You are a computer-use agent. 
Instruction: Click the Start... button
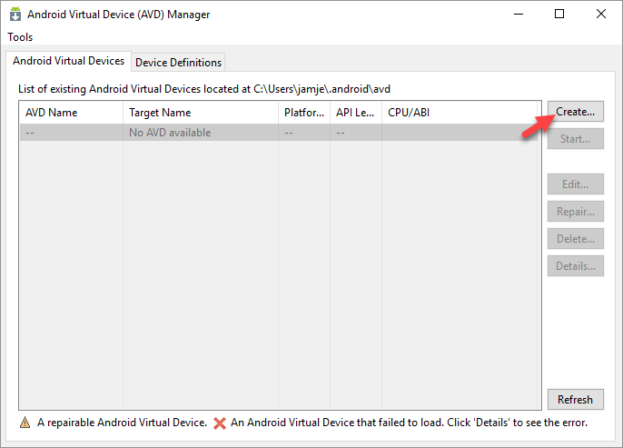click(576, 139)
